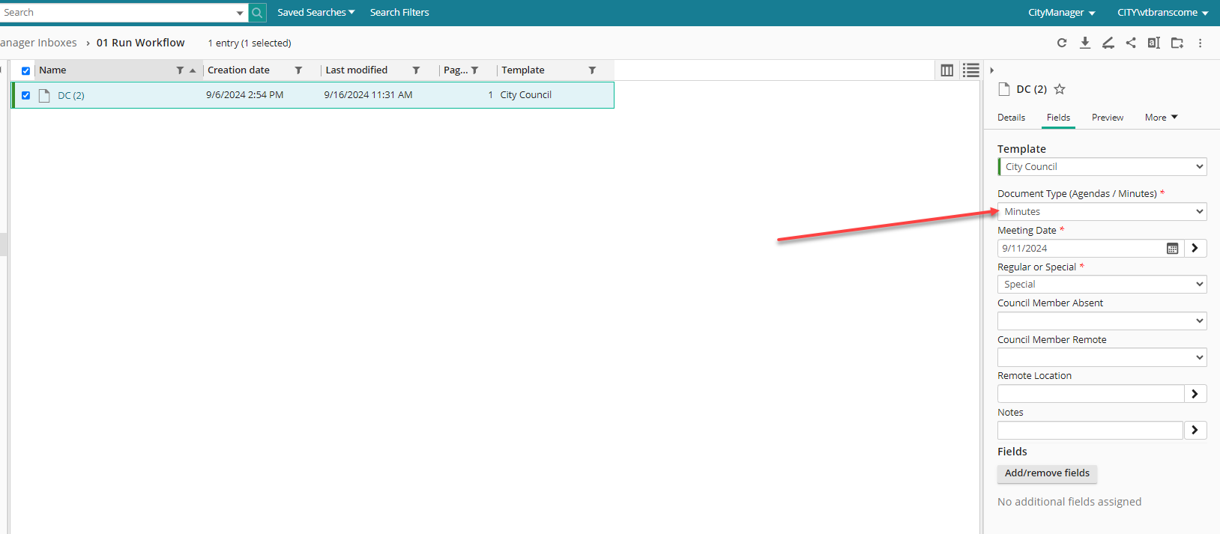Click the Name column sort arrow

point(193,70)
